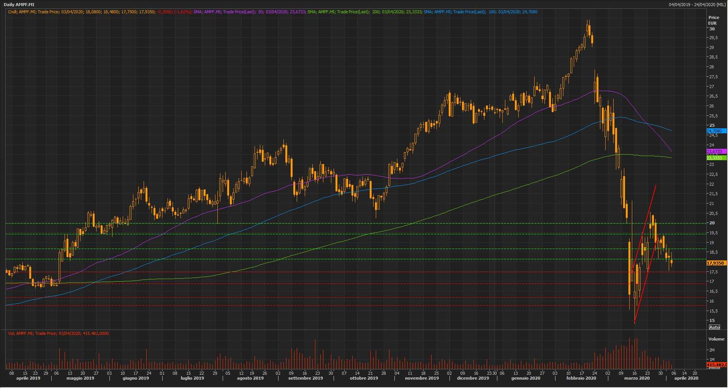Click the Daily AMPF.MI chart title
The width and height of the screenshot is (728, 388).
pyautogui.click(x=19, y=5)
